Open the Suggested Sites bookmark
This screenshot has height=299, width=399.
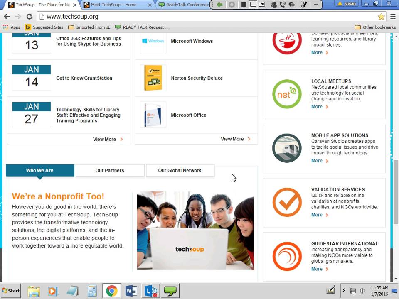(44, 27)
